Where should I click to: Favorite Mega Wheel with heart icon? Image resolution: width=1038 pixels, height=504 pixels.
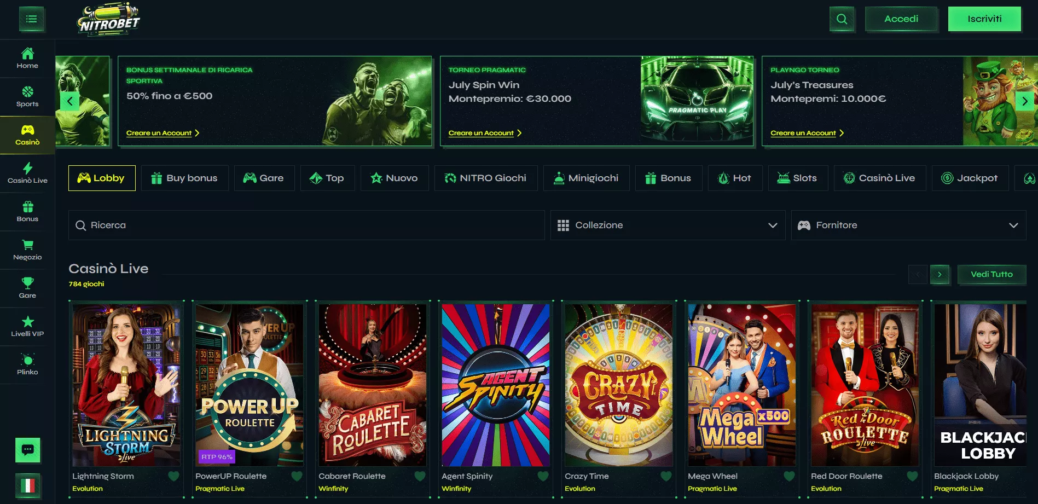pyautogui.click(x=789, y=476)
